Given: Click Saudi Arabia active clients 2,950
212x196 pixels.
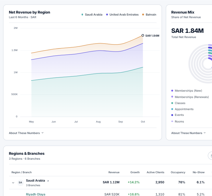Looking at the screenshot, I should point(160,182).
